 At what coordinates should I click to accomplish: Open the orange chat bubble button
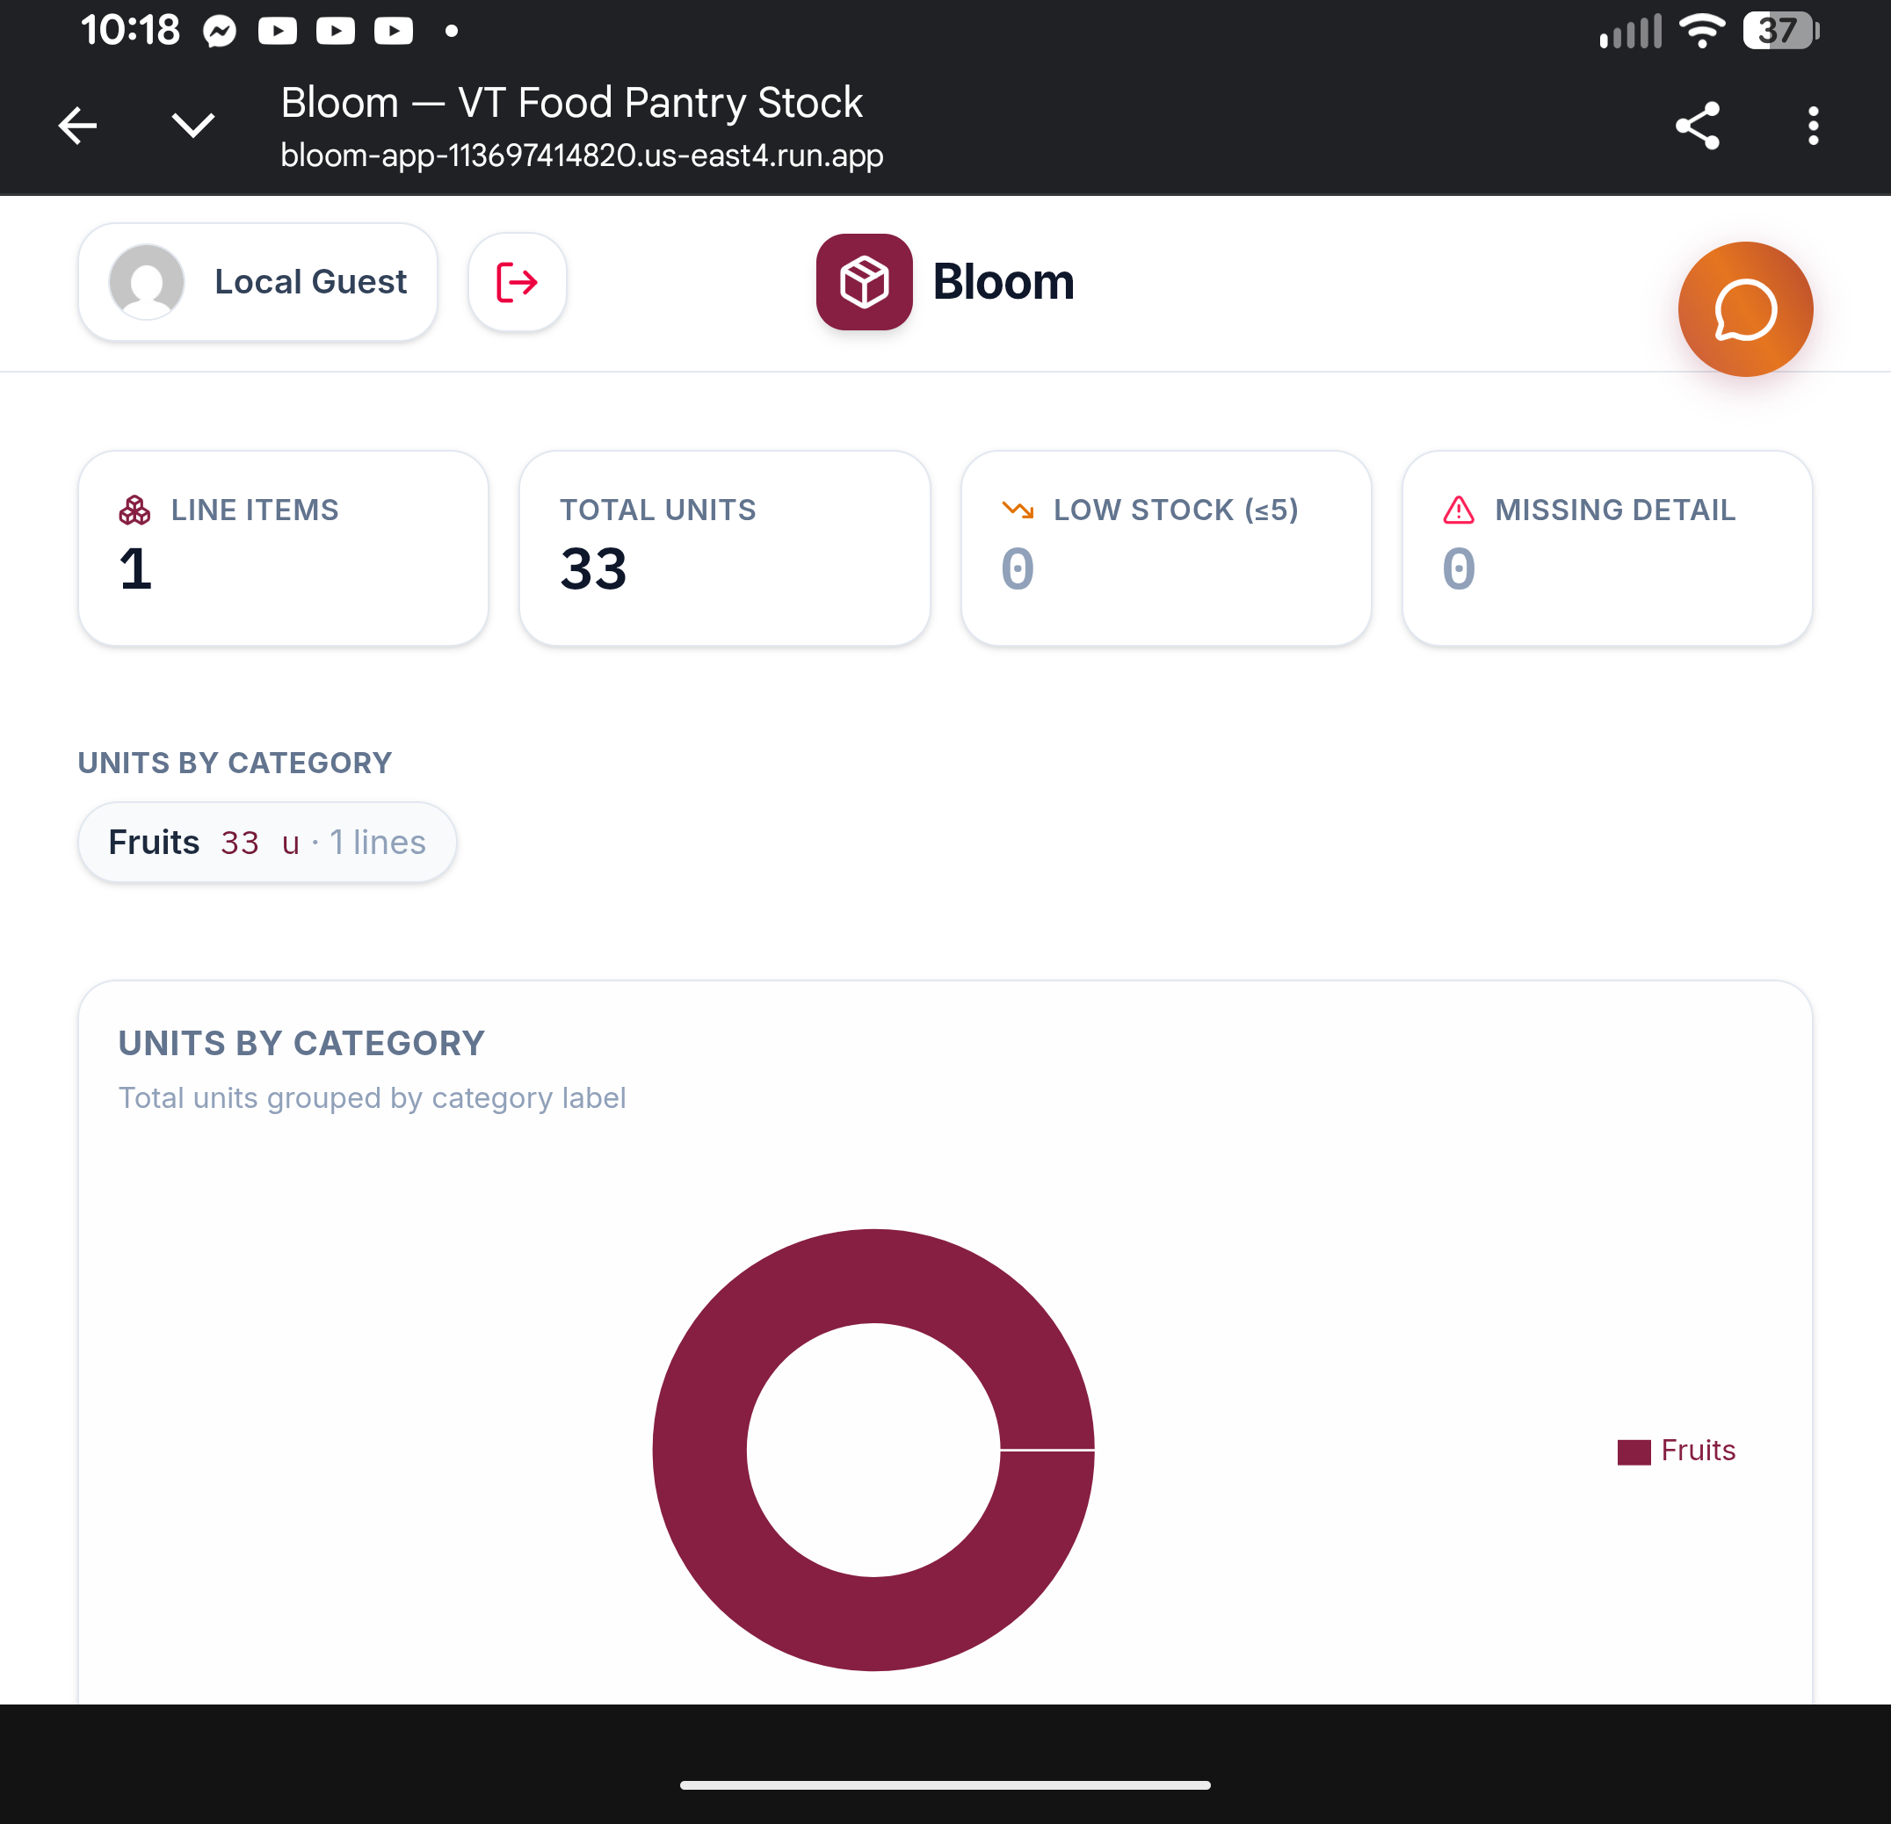click(1744, 309)
